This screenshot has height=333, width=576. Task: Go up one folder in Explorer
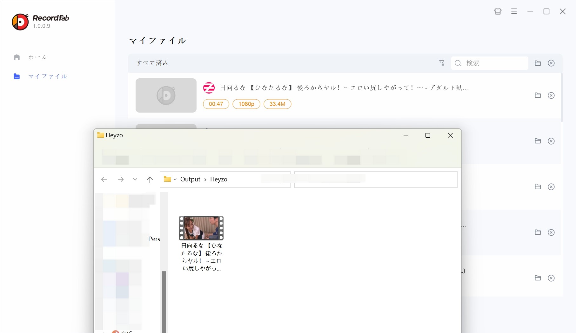pyautogui.click(x=150, y=180)
